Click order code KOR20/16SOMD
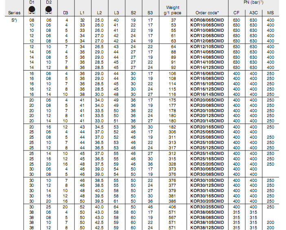 [x=207, y=127]
